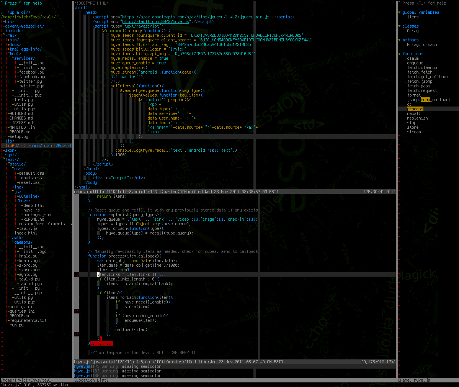Go up a directory via '.. (up a dir)'
The width and height of the screenshot is (459, 387).
tap(16, 12)
